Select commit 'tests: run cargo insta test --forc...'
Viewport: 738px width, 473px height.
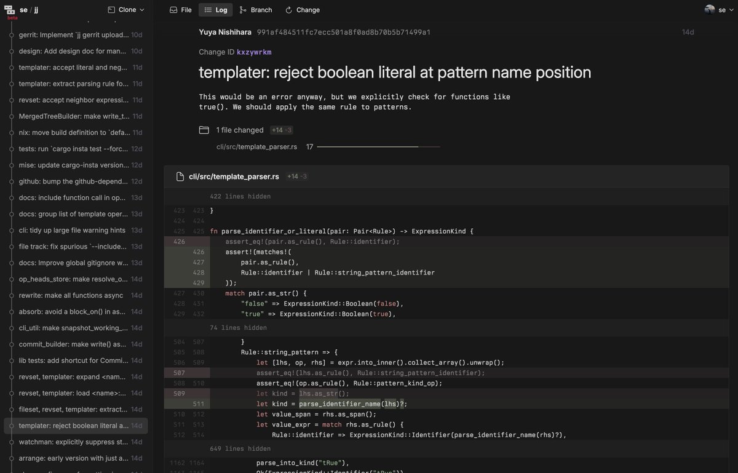click(x=76, y=149)
